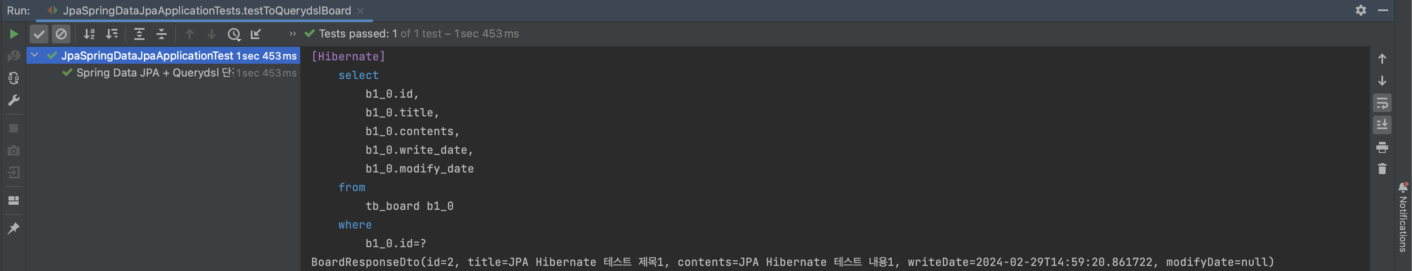
Task: Rerun the test with green play icon
Action: coord(14,34)
